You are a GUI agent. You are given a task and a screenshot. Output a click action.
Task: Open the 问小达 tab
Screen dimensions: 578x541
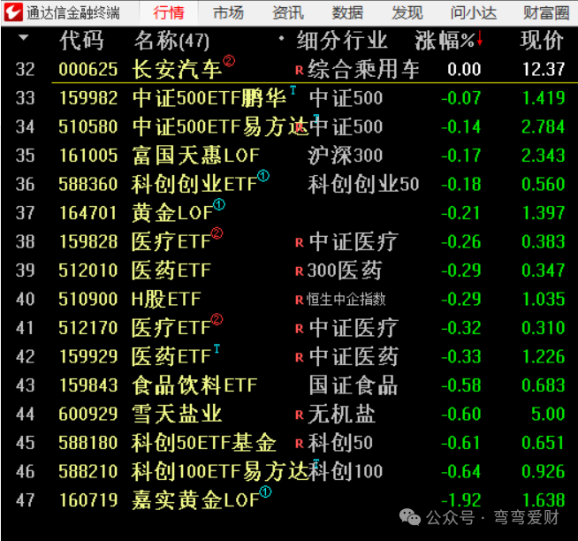[474, 13]
